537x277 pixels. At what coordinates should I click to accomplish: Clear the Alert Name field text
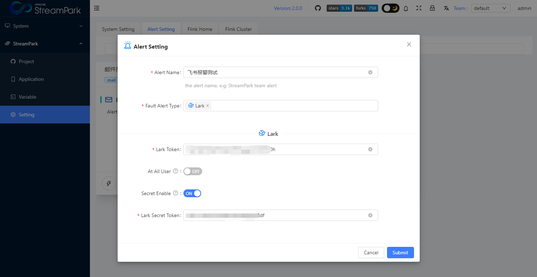(370, 72)
